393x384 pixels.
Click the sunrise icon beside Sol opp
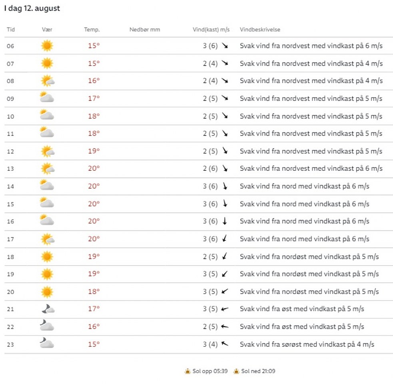(188, 371)
